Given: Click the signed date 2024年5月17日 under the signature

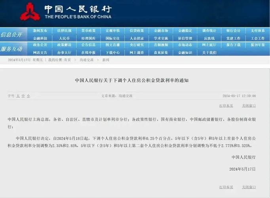Looking at the screenshot, I should (242, 169).
